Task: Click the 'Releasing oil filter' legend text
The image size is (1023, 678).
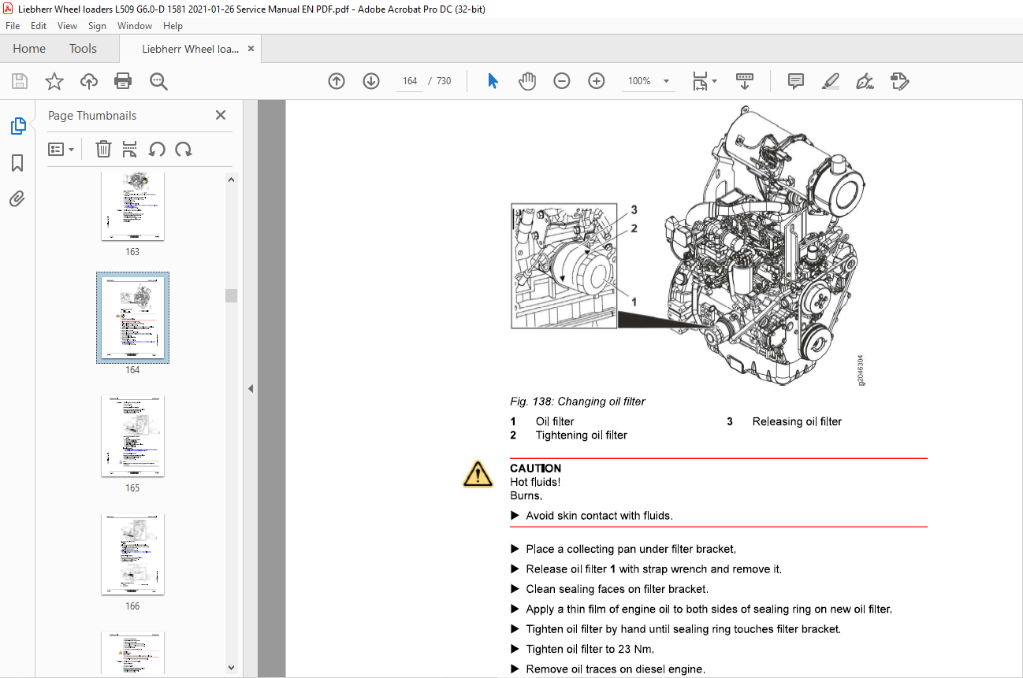Action: 797,421
